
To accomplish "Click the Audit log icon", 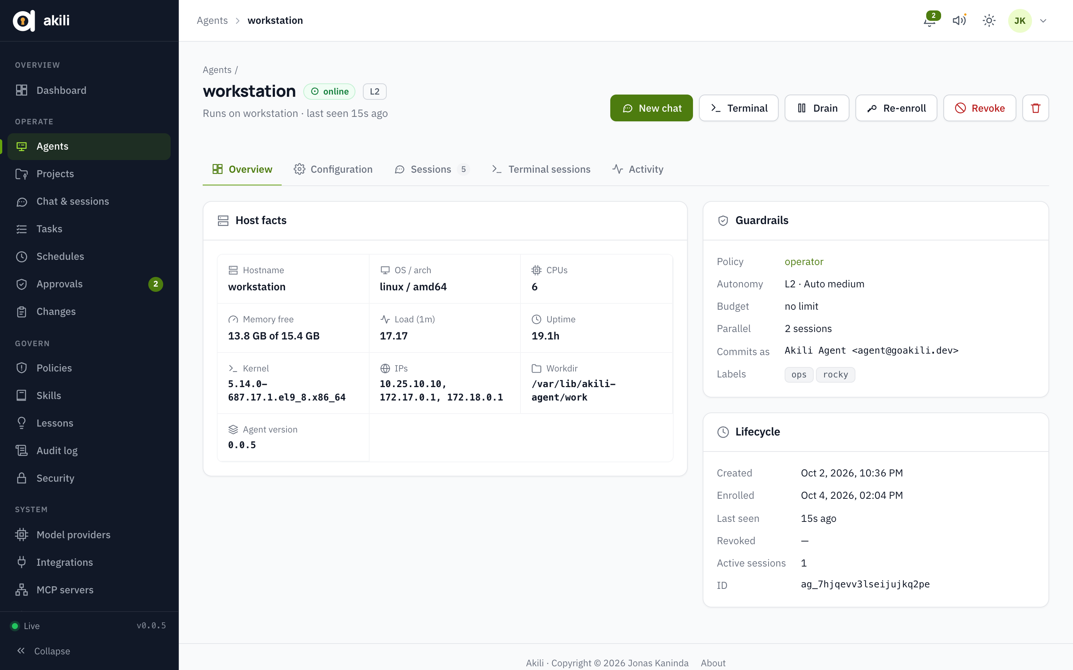I will (21, 451).
